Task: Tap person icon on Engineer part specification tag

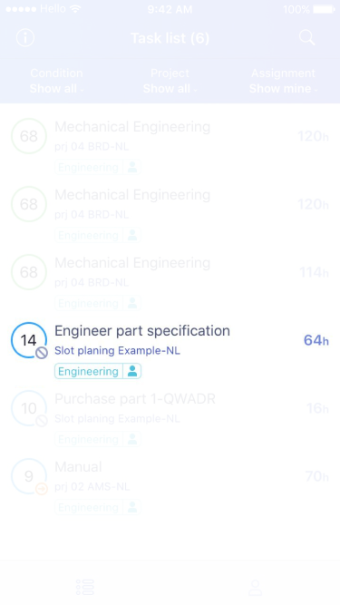Action: (132, 371)
